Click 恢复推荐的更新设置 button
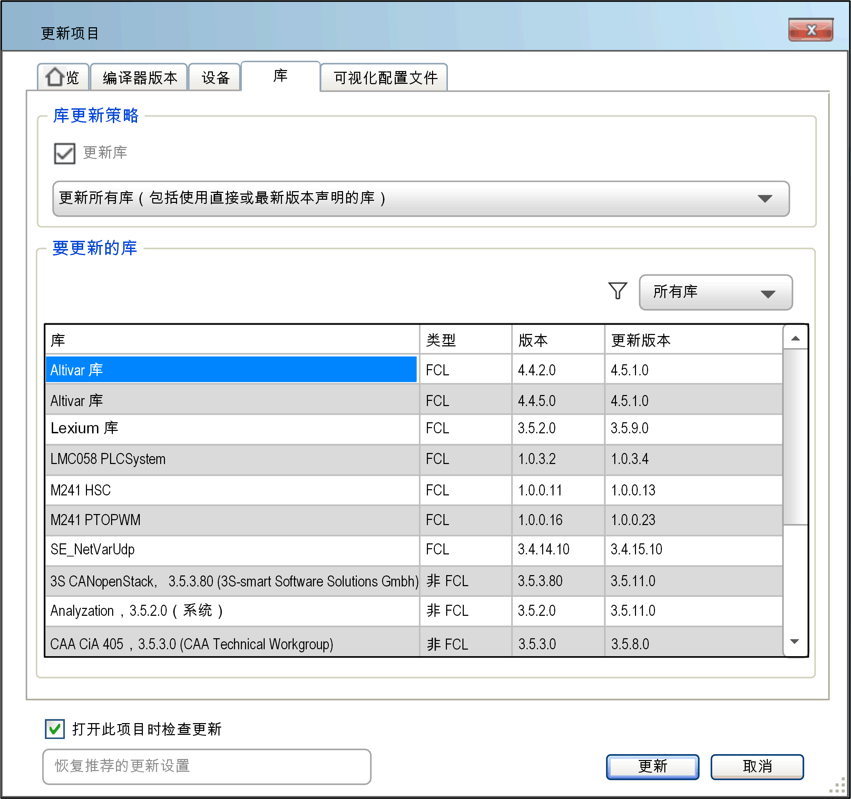Screen dimensions: 851x799 pyautogui.click(x=207, y=766)
